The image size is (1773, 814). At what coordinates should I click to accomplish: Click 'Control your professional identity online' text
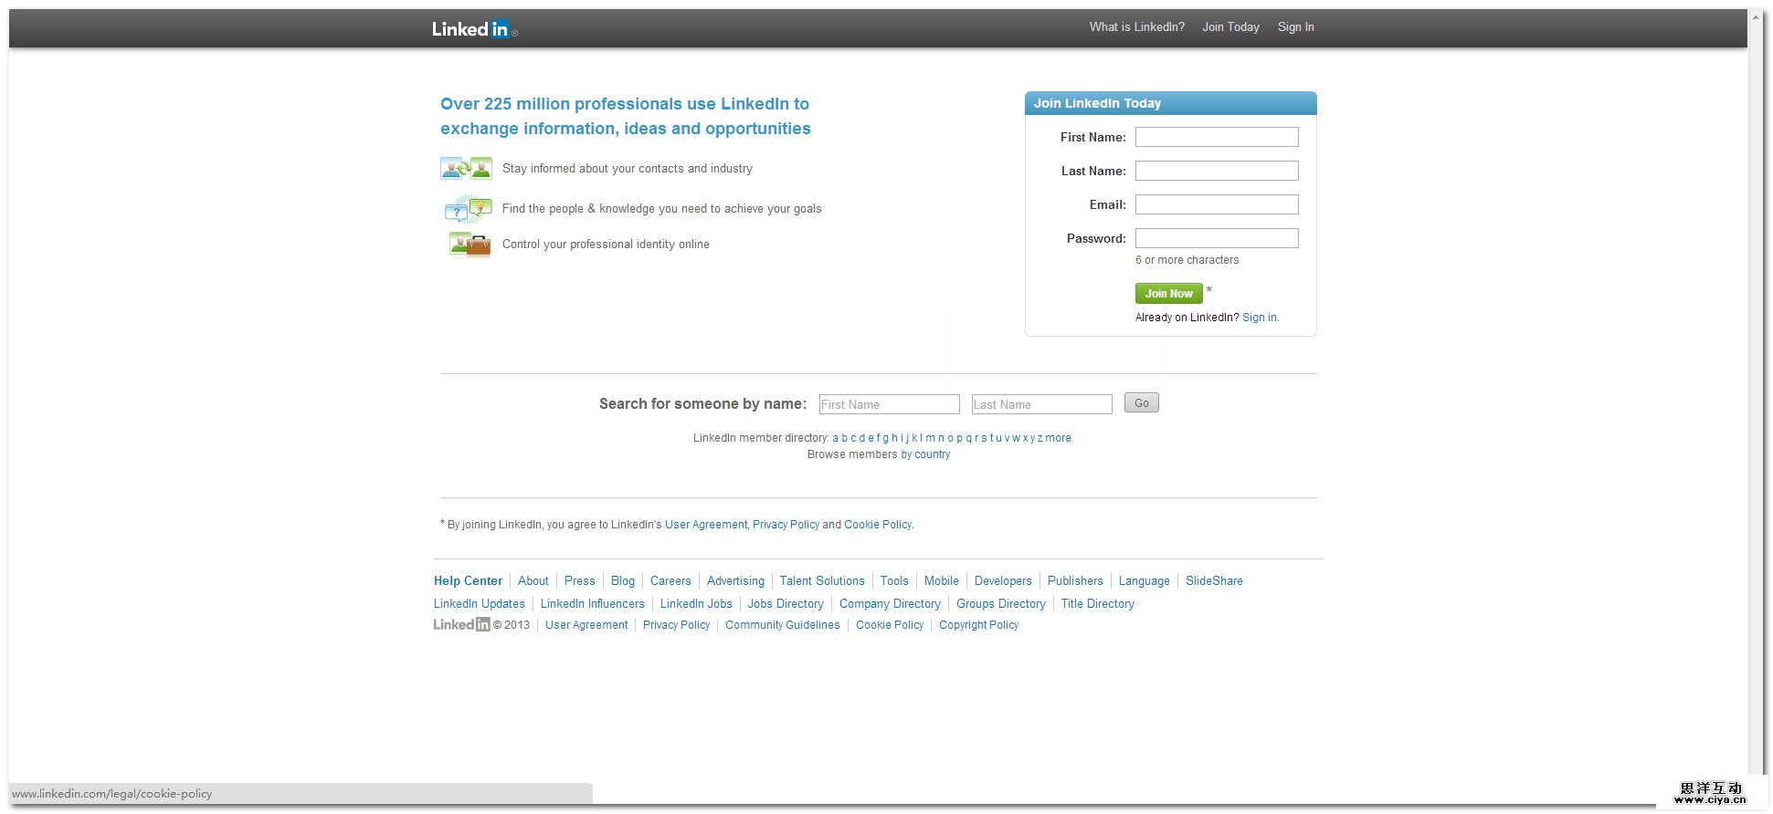[606, 245]
